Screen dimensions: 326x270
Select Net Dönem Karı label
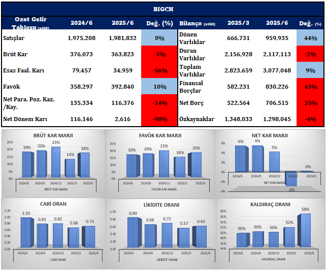[25, 119]
